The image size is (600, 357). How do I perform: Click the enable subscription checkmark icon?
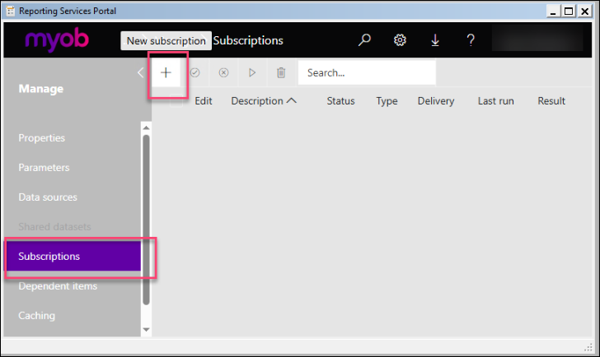click(x=195, y=72)
